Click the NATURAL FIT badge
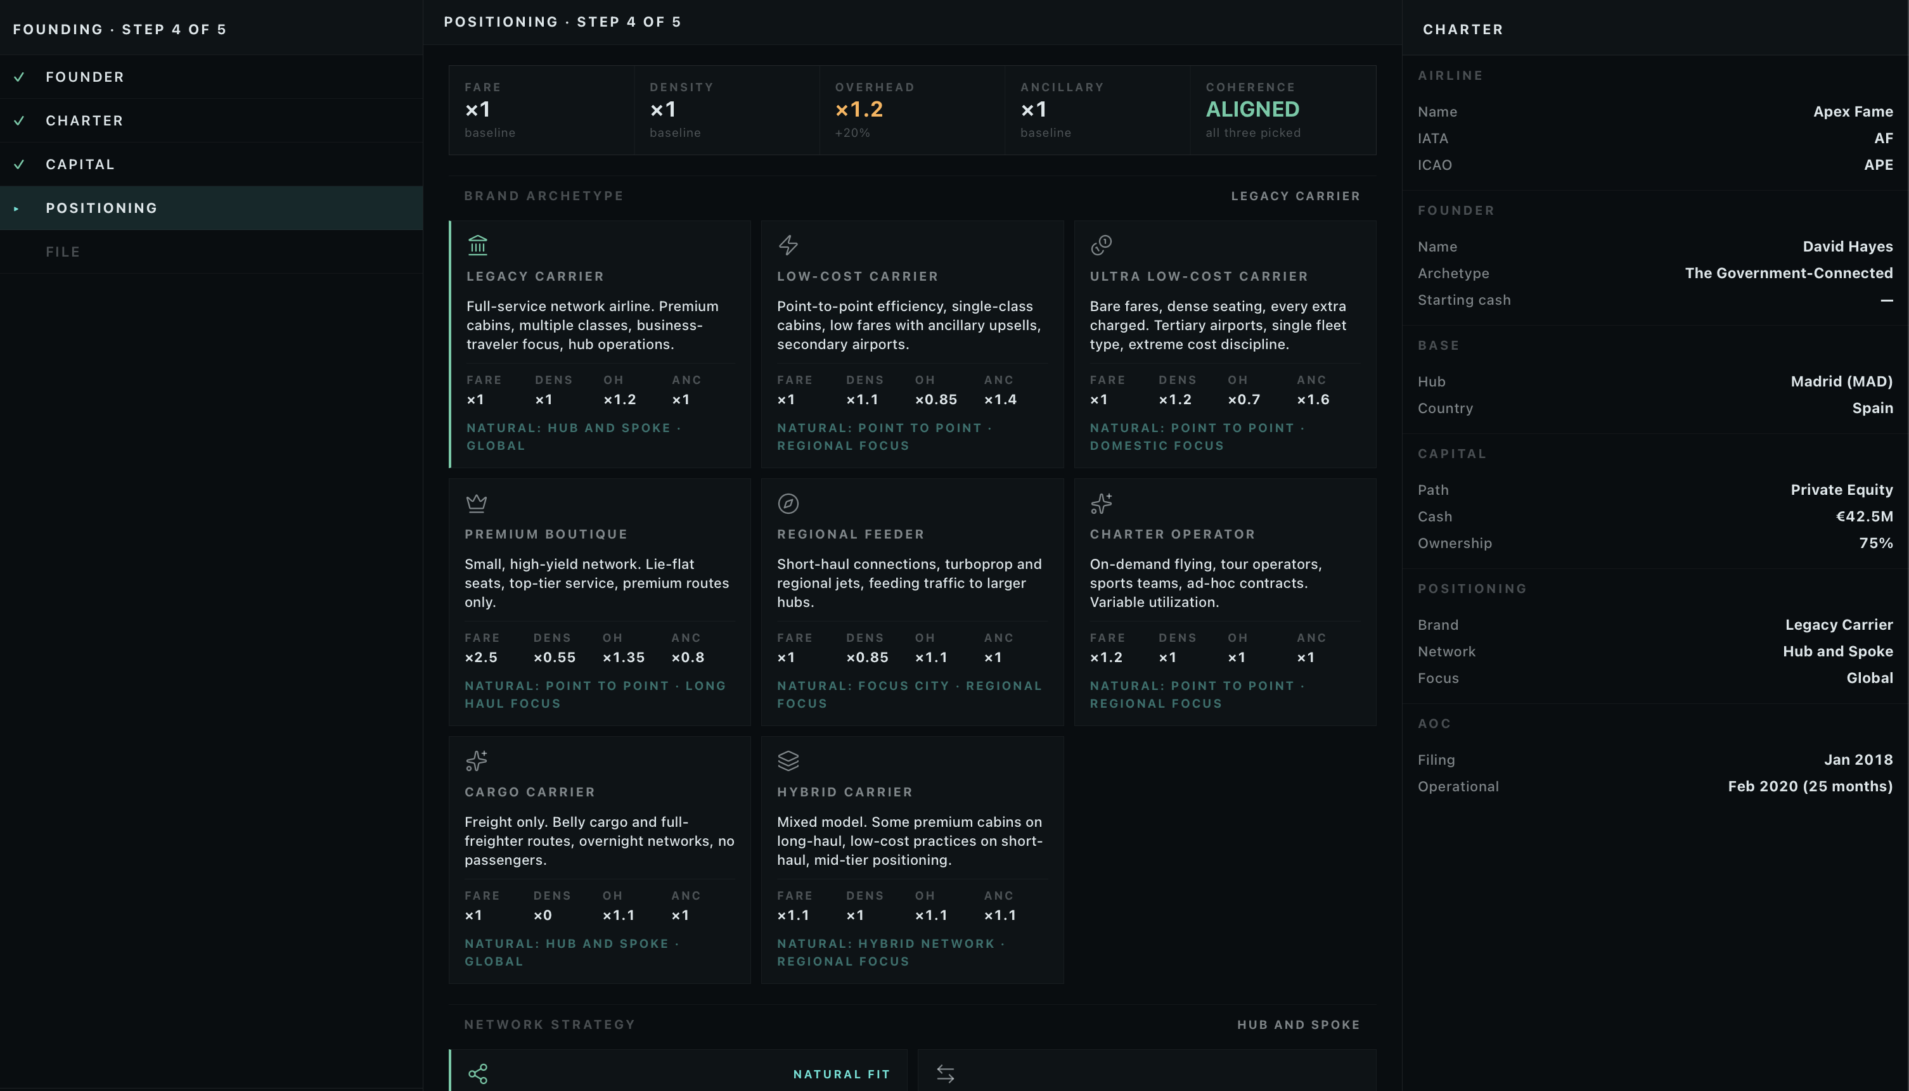Screen dimensions: 1909x1091 click(842, 1074)
